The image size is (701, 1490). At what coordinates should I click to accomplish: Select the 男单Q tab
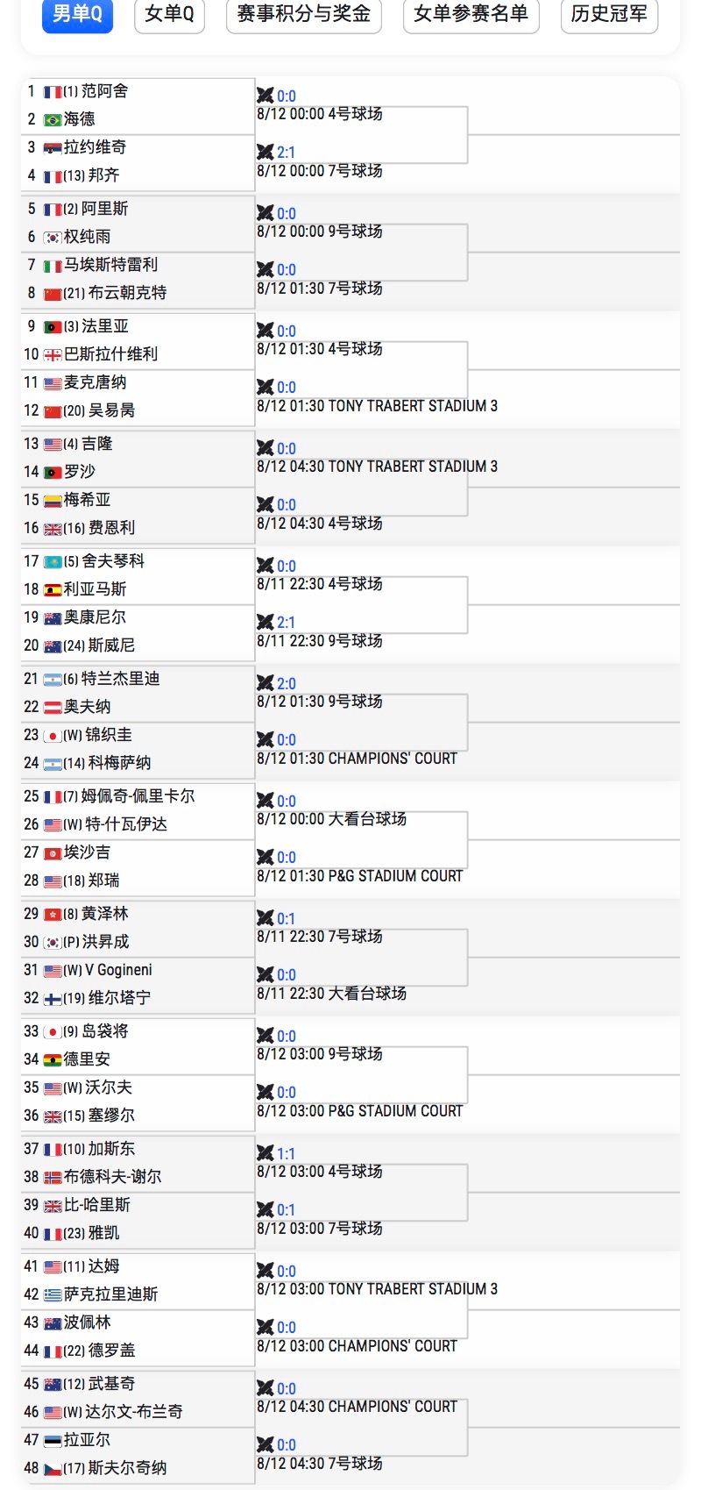click(x=77, y=14)
